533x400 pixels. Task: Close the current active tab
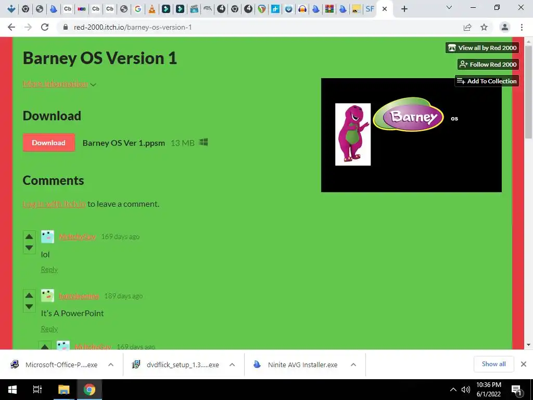click(x=385, y=9)
